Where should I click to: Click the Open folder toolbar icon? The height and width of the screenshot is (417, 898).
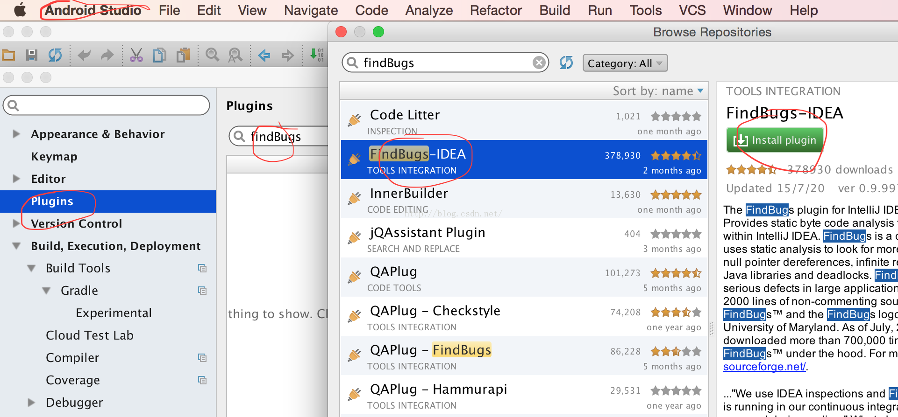[8, 56]
